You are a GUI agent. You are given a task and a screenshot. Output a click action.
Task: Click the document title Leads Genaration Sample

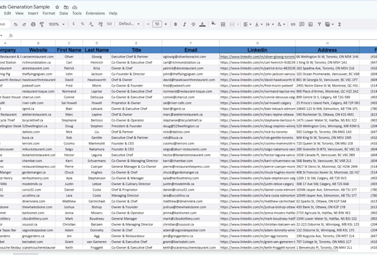[25, 7]
